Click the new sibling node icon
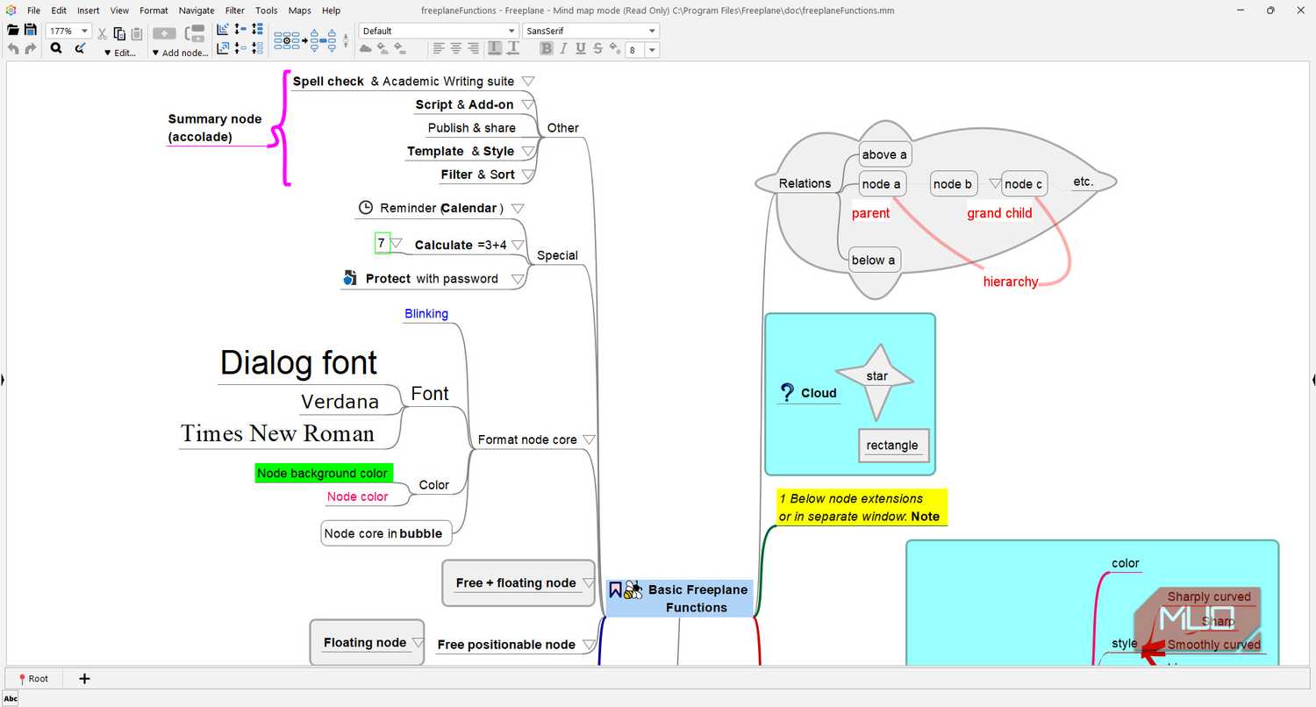1316x707 pixels. click(195, 33)
